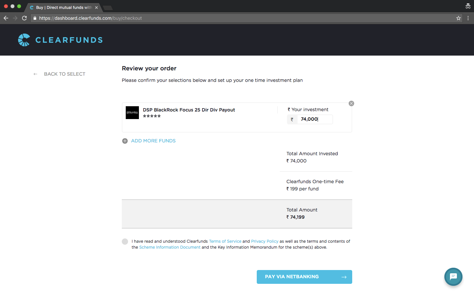Click the Total Amount ₹ 74,199 value
Screen dimensions: 474x296
point(296,217)
